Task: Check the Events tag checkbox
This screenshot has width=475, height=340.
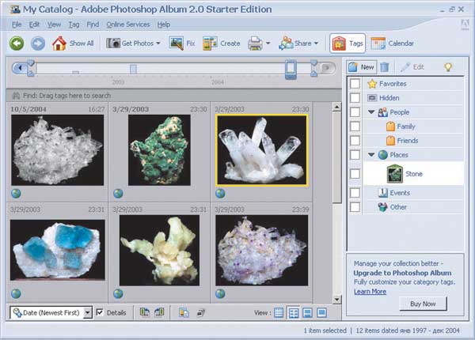Action: [355, 193]
